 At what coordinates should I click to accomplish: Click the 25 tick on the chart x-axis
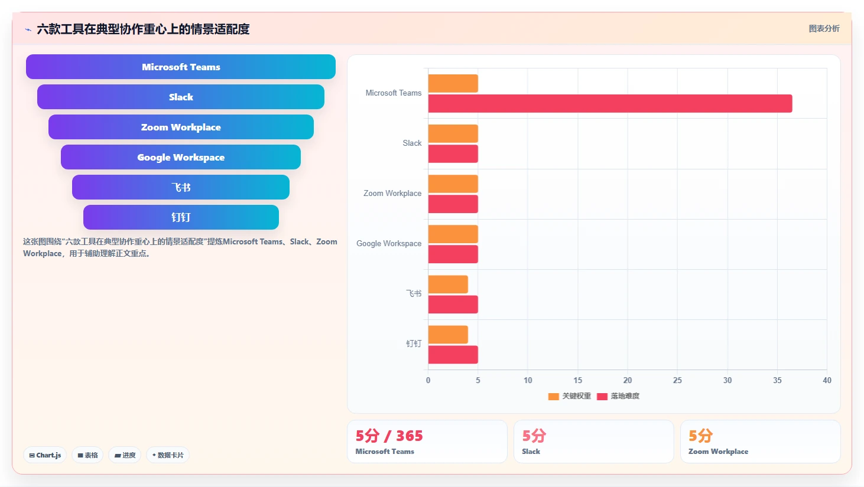[677, 380]
